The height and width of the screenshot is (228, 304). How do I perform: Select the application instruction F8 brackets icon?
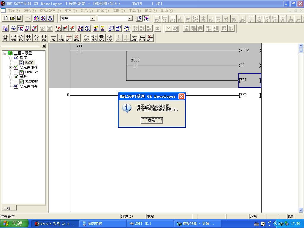[44, 38]
